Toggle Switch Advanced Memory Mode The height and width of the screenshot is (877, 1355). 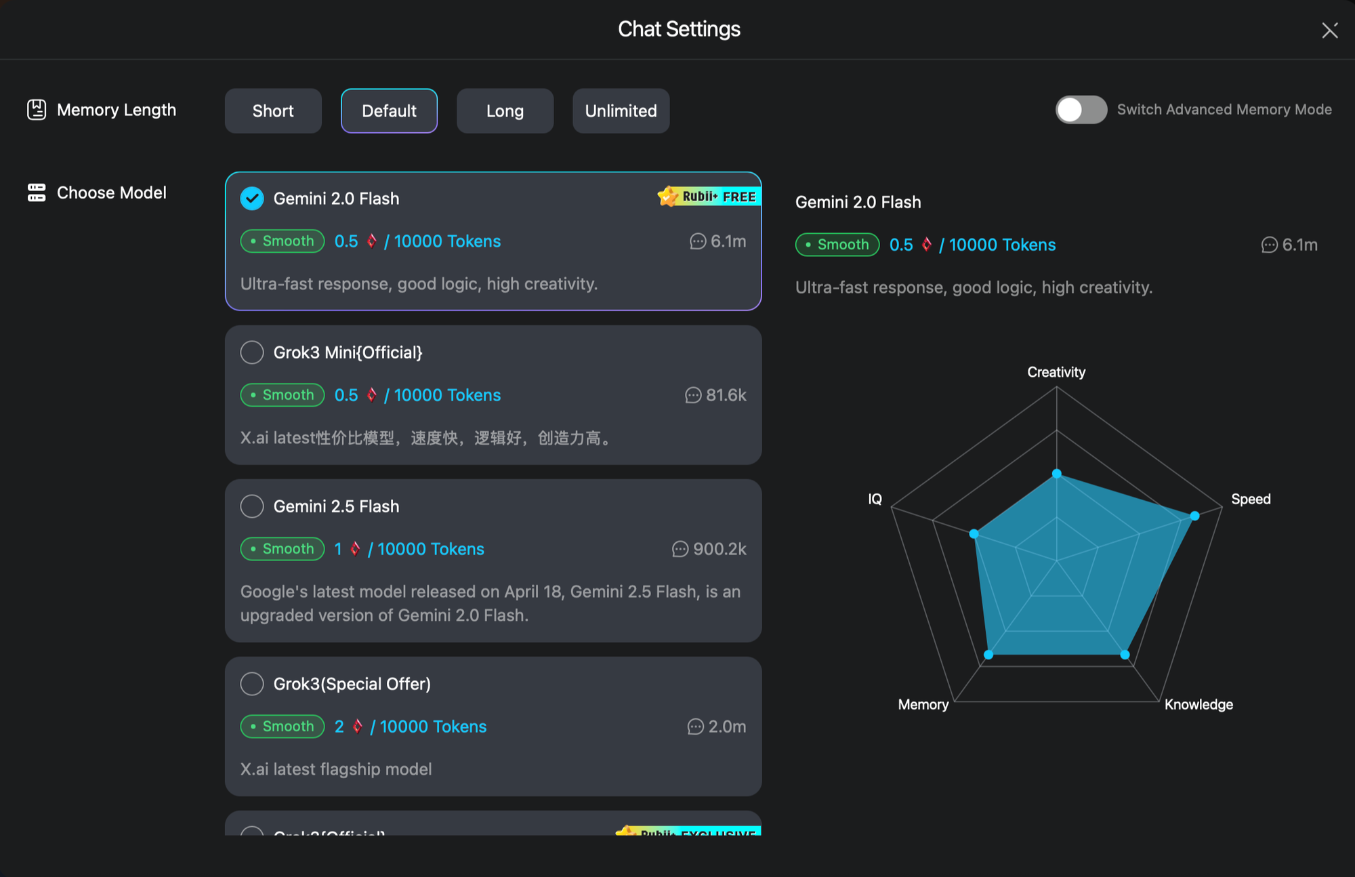pos(1081,110)
